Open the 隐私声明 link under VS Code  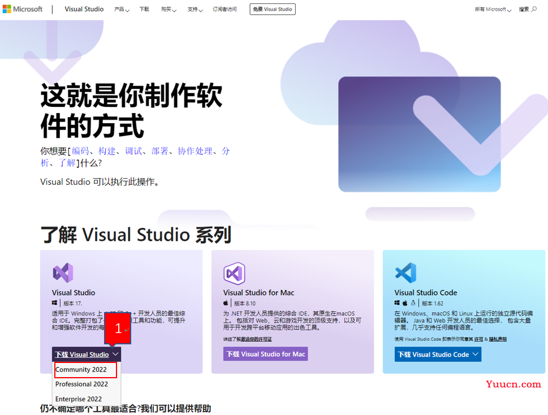click(498, 339)
